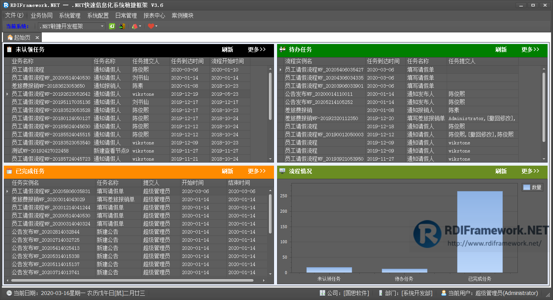This screenshot has height=300, width=553.
Task: Open the 系统配置 menu
Action: 98,15
